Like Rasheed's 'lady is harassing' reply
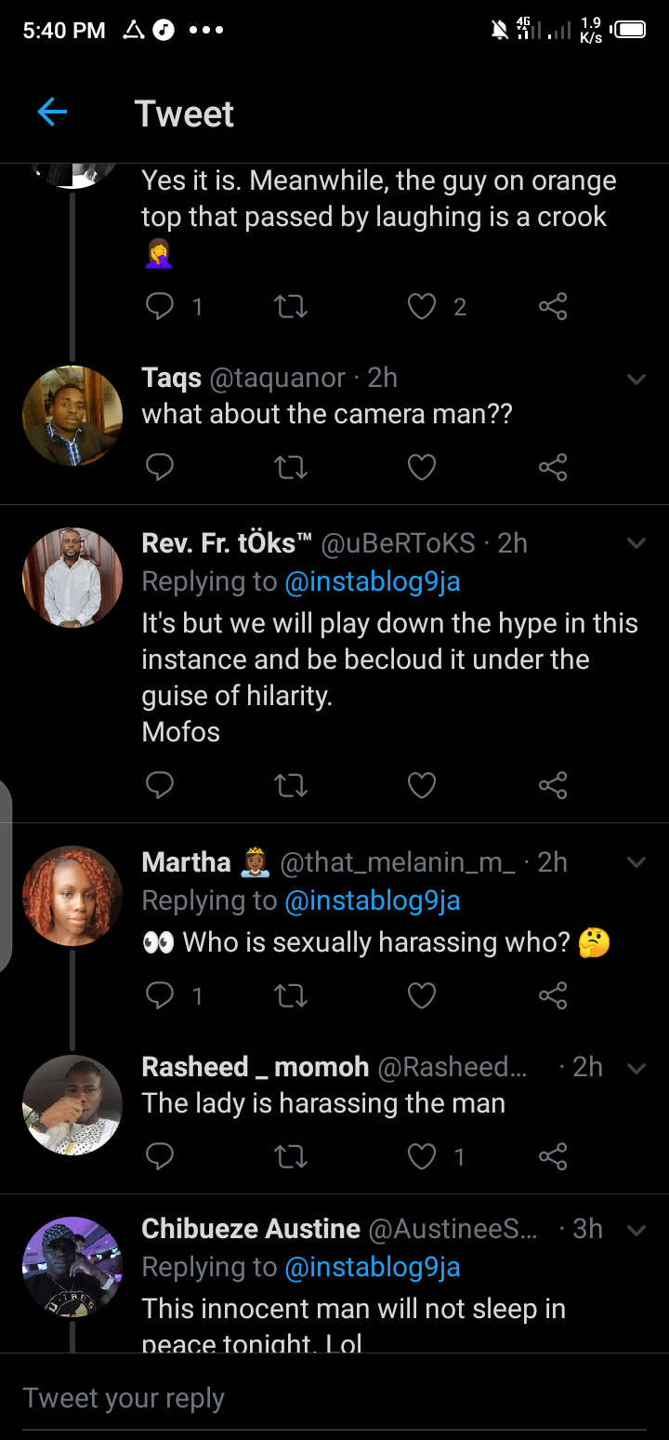This screenshot has height=1440, width=669. tap(422, 1156)
